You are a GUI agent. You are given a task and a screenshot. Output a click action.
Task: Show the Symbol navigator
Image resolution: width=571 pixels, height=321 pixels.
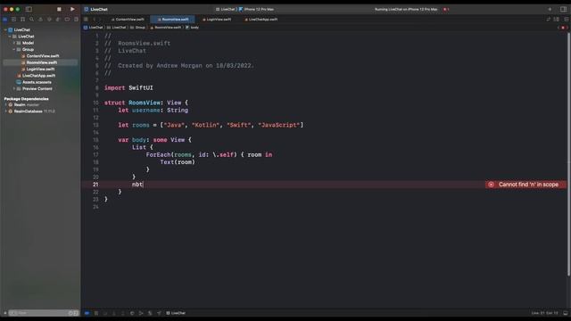point(22,20)
